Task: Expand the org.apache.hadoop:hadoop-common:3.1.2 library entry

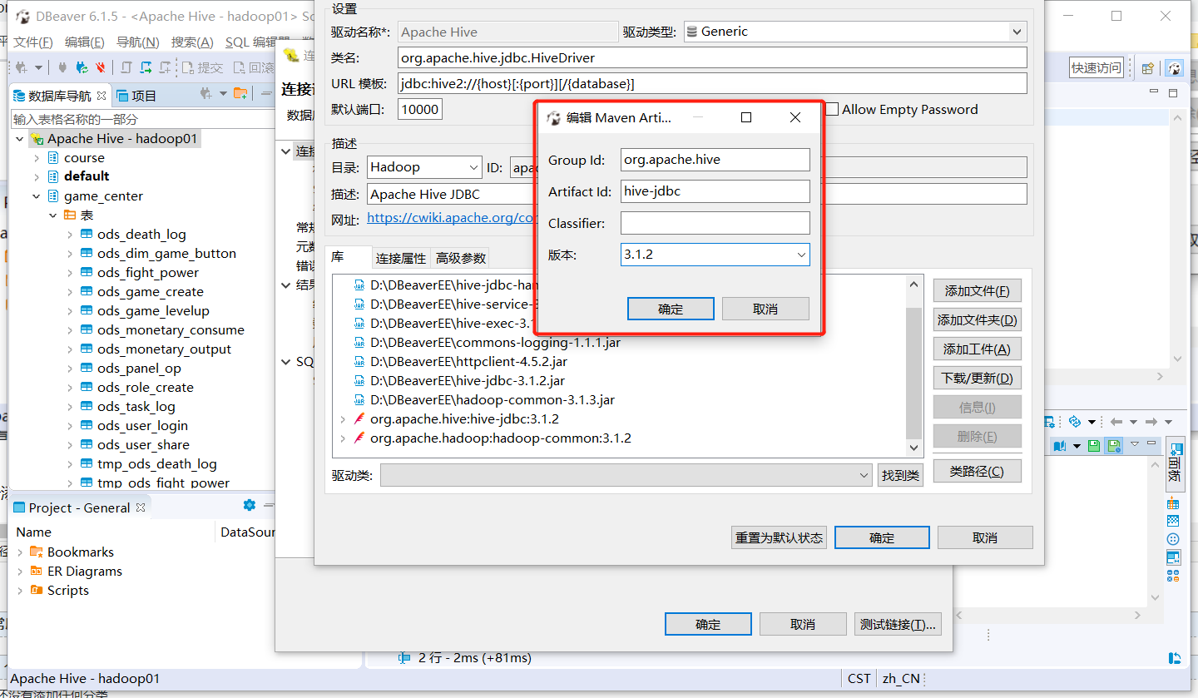Action: point(343,438)
